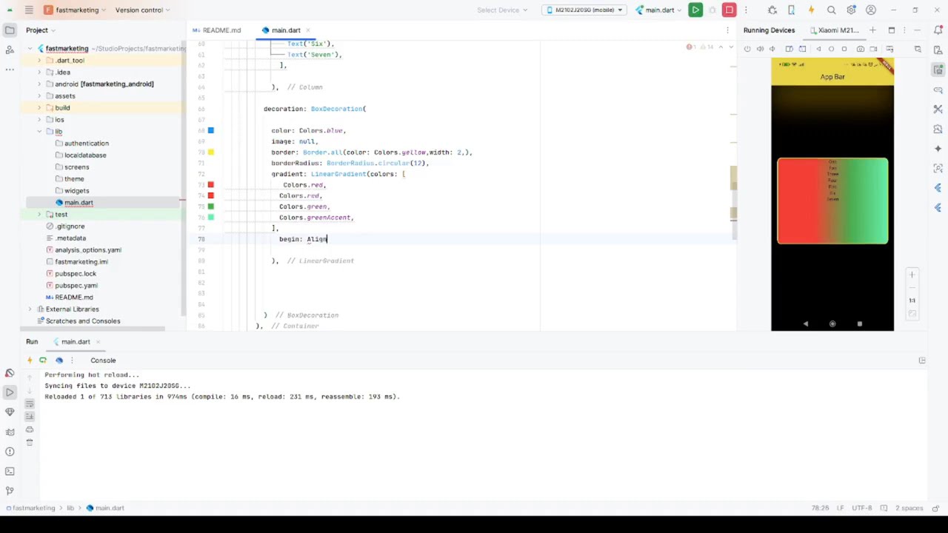Select analysis_options.yaml file
The width and height of the screenshot is (948, 533).
[x=87, y=249]
